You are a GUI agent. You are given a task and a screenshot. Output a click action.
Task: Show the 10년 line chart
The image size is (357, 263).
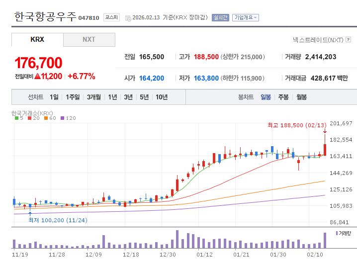coord(162,97)
